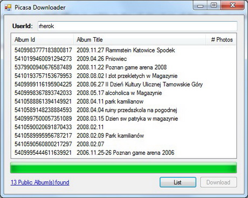Select album 2008.04.11 park kamilianow

(110, 101)
